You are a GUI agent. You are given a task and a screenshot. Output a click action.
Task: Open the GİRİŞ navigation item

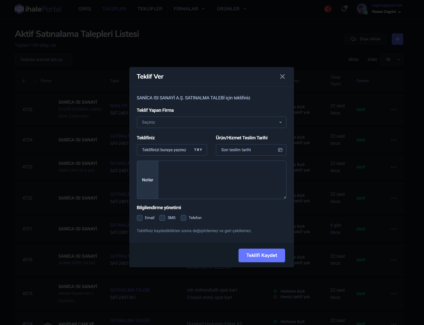pos(85,9)
